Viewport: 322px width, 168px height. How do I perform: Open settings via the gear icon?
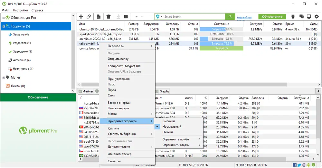317,17
